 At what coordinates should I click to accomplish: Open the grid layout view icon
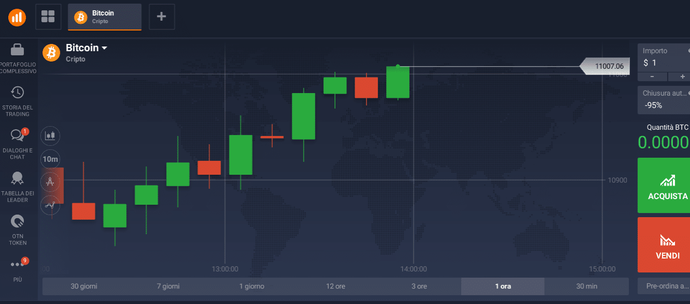[48, 17]
